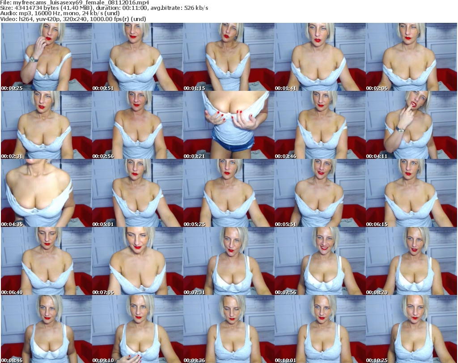This screenshot has height=363, width=458.
Task: Click the Size and duration text line
Action: click(x=104, y=8)
